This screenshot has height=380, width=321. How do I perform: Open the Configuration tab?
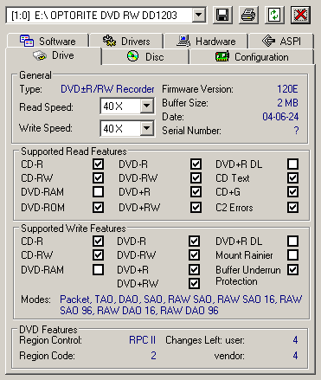pyautogui.click(x=252, y=56)
